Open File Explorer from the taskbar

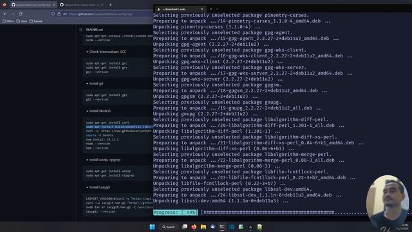[203, 227]
